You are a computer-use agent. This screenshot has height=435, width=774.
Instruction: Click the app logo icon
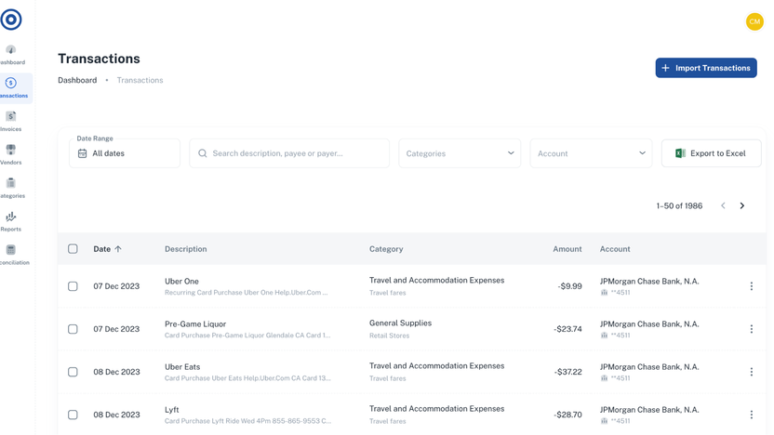pyautogui.click(x=11, y=20)
